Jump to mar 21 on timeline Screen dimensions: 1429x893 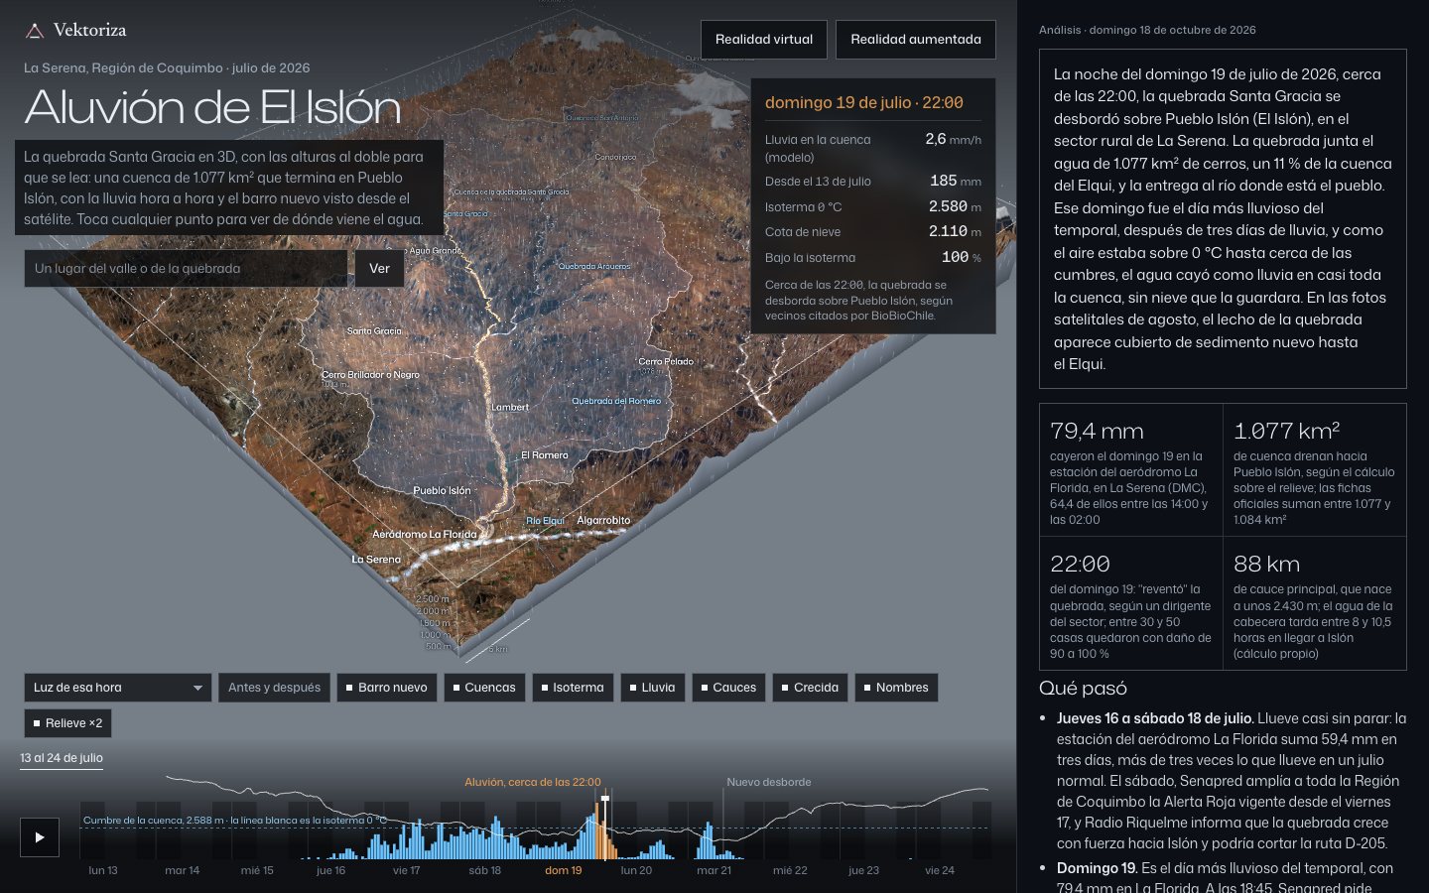tap(714, 870)
